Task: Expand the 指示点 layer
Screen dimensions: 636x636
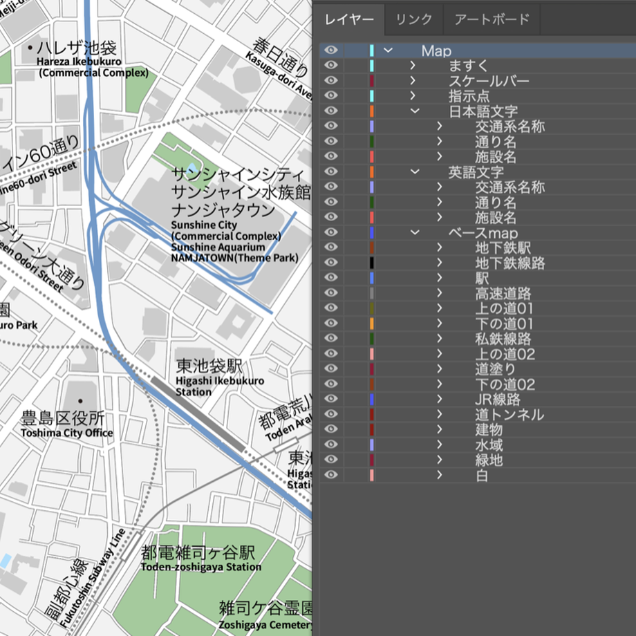Action: 413,95
